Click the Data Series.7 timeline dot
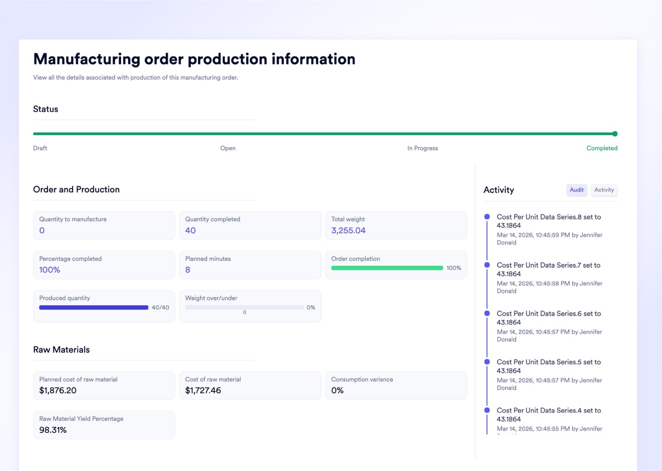This screenshot has width=662, height=471. (x=487, y=265)
